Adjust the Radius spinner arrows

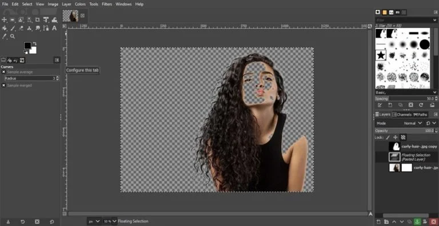click(57, 78)
